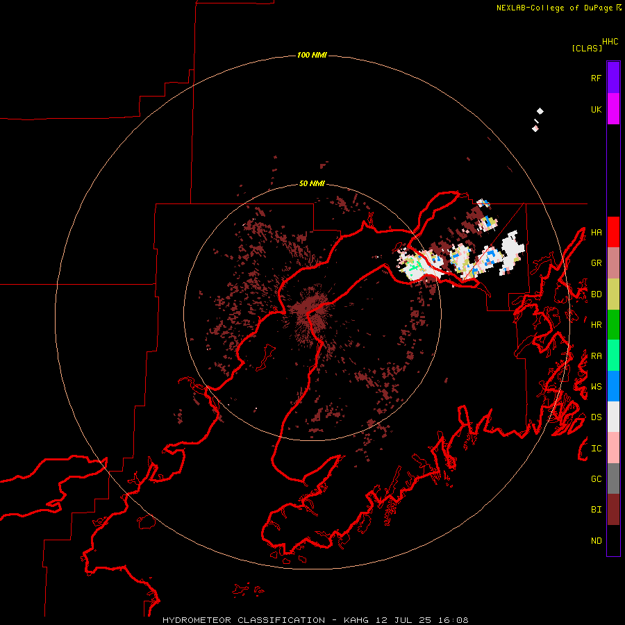Click the RA legend label
Screen dimensions: 625x625
point(596,356)
